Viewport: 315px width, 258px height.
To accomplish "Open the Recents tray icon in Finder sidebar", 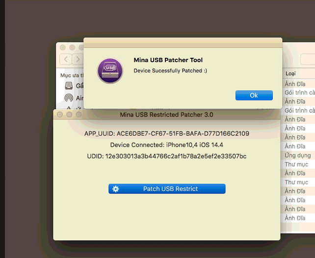I will pyautogui.click(x=69, y=86).
